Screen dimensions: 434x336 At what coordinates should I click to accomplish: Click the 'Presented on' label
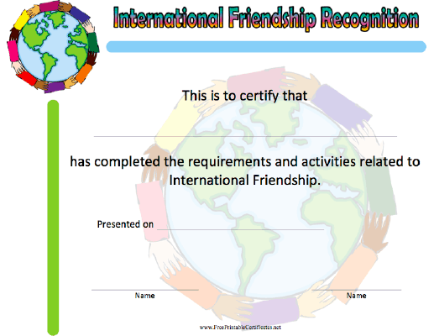(125, 224)
